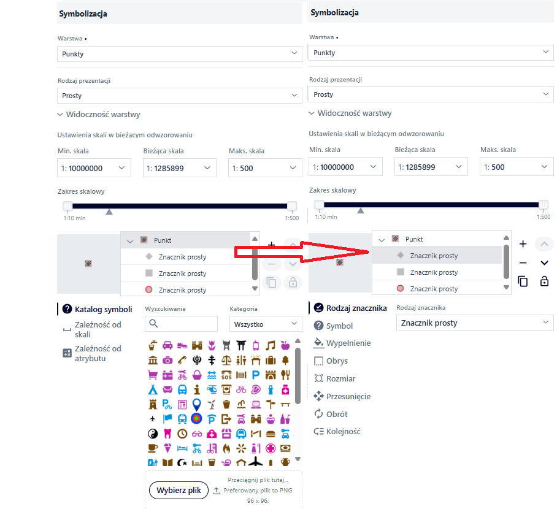Pick the brown camera symbol
557x509 pixels.
(x=167, y=360)
